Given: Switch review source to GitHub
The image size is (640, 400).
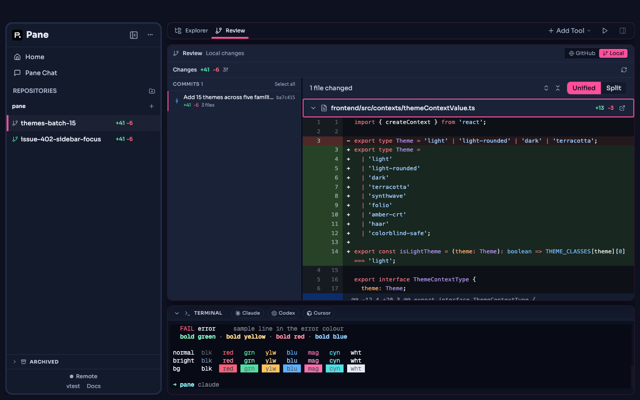Looking at the screenshot, I should coord(582,53).
